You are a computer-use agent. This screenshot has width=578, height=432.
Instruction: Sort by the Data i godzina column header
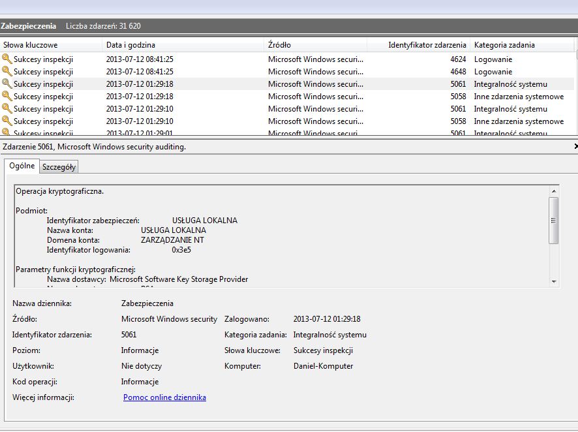pos(183,45)
